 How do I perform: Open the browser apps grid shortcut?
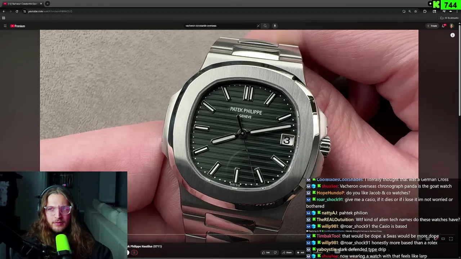(x=4, y=18)
